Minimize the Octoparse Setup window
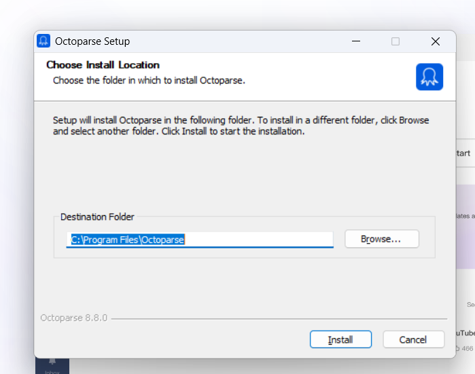475x374 pixels. (x=356, y=41)
